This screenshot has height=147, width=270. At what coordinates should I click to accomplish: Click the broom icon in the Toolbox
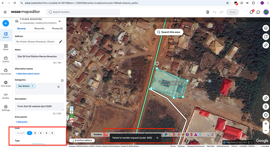pyautogui.click(x=170, y=134)
